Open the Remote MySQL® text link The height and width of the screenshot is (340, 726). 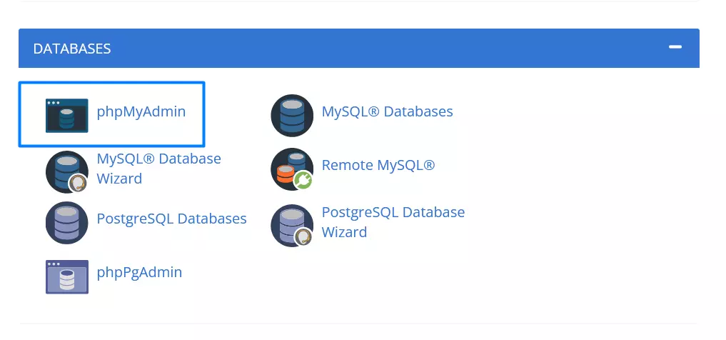point(378,165)
